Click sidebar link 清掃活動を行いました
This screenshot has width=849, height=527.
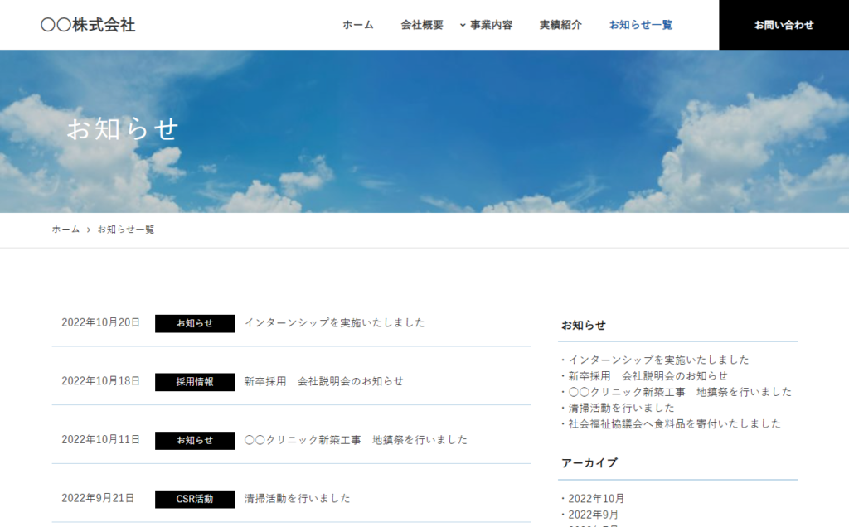pos(621,408)
